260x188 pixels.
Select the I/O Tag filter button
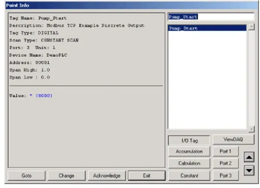point(189,141)
